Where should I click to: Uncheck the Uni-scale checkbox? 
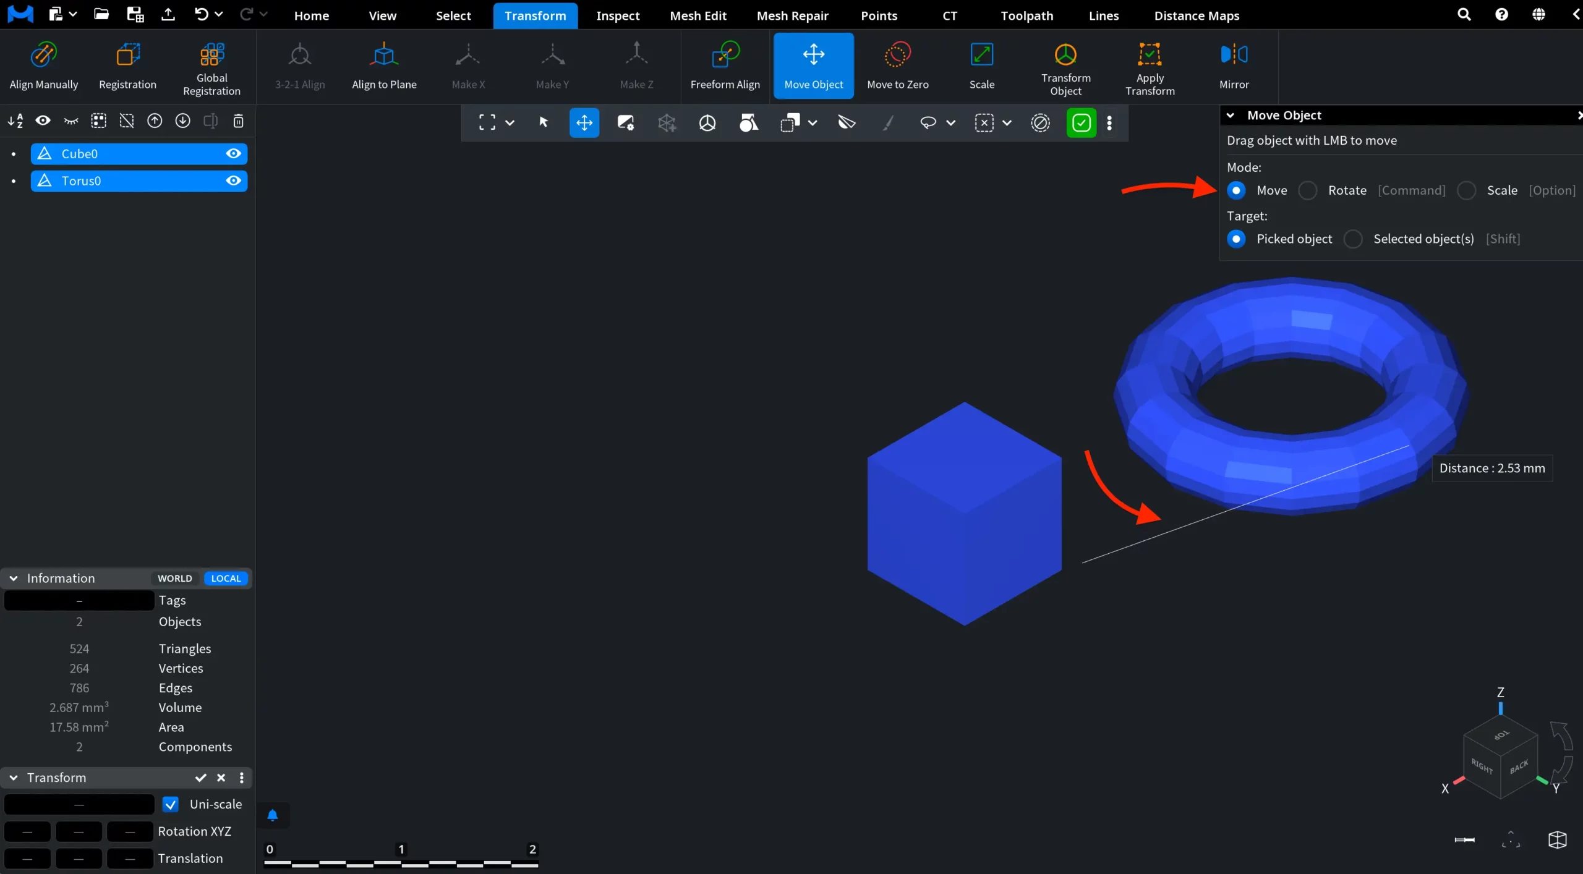click(x=170, y=804)
